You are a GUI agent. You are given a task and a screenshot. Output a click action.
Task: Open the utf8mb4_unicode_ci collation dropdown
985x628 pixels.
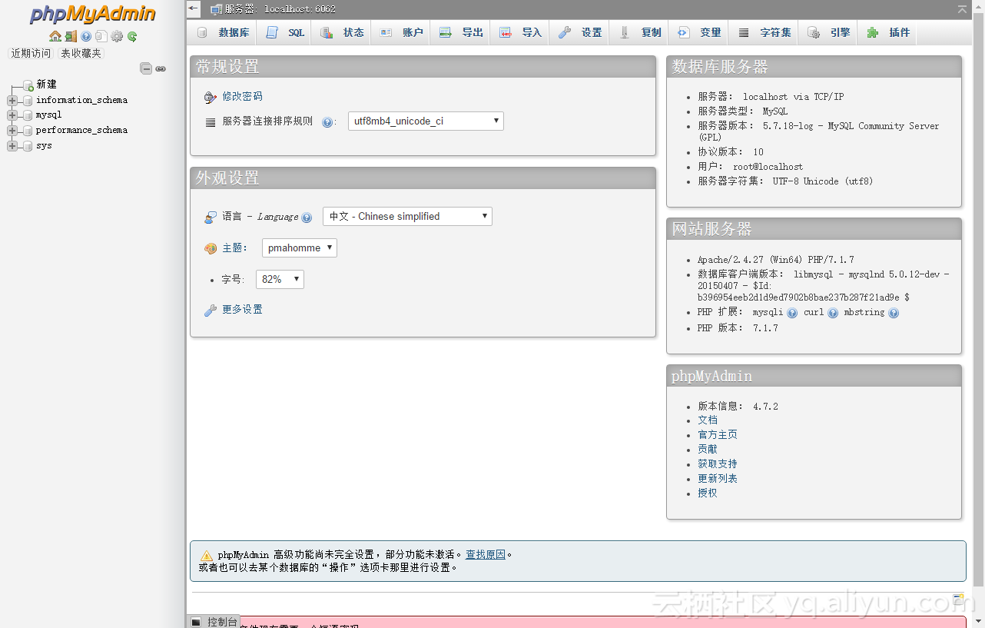pos(426,121)
